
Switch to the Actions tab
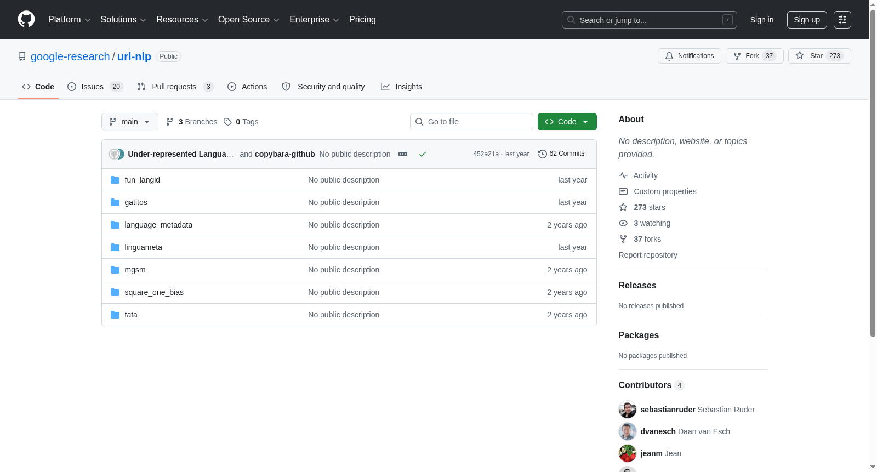point(247,87)
